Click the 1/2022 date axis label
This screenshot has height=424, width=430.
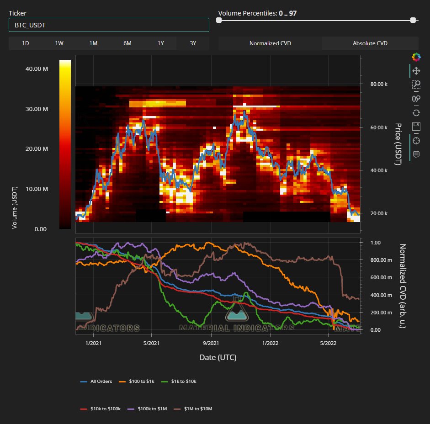(270, 343)
